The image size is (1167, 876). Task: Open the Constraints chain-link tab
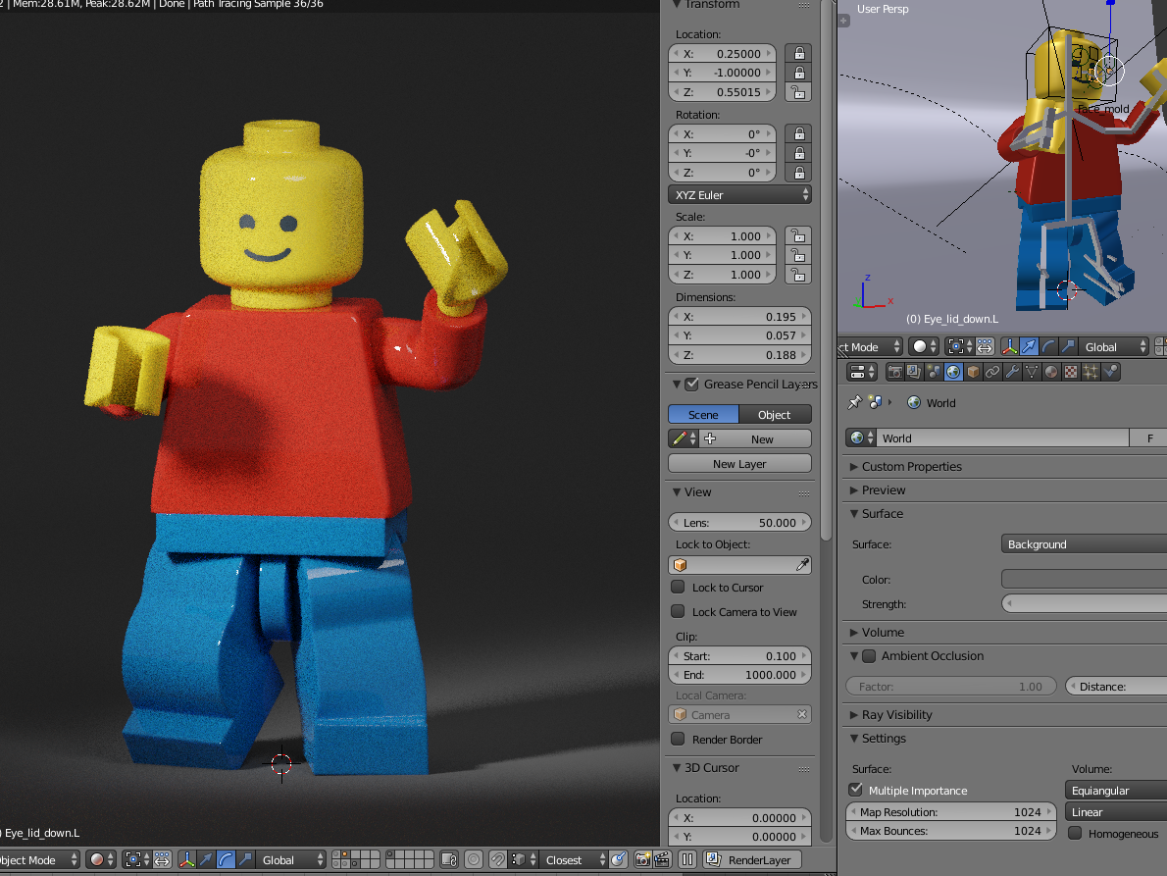[x=992, y=372]
